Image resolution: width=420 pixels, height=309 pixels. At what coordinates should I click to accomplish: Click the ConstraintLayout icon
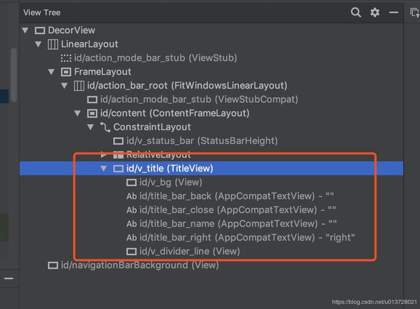pos(105,127)
